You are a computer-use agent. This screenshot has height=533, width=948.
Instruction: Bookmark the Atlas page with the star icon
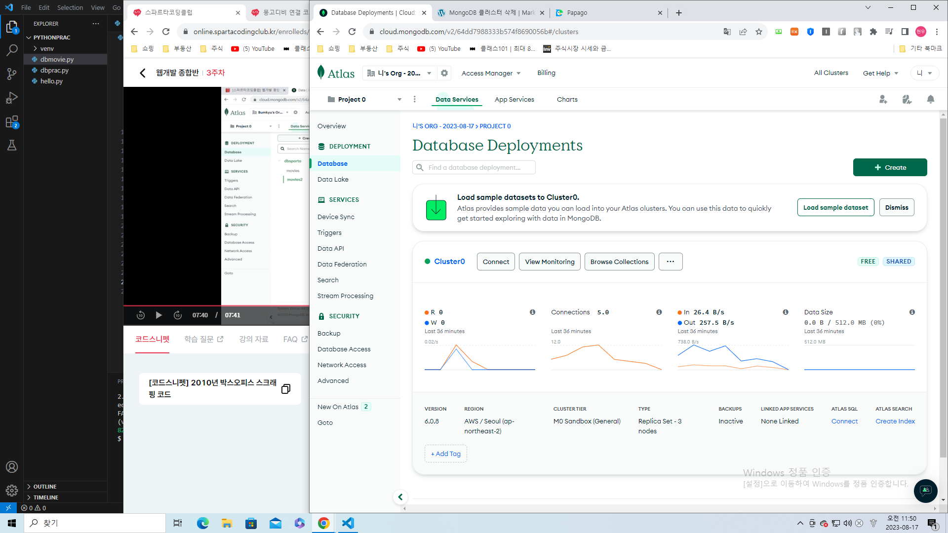click(x=759, y=32)
